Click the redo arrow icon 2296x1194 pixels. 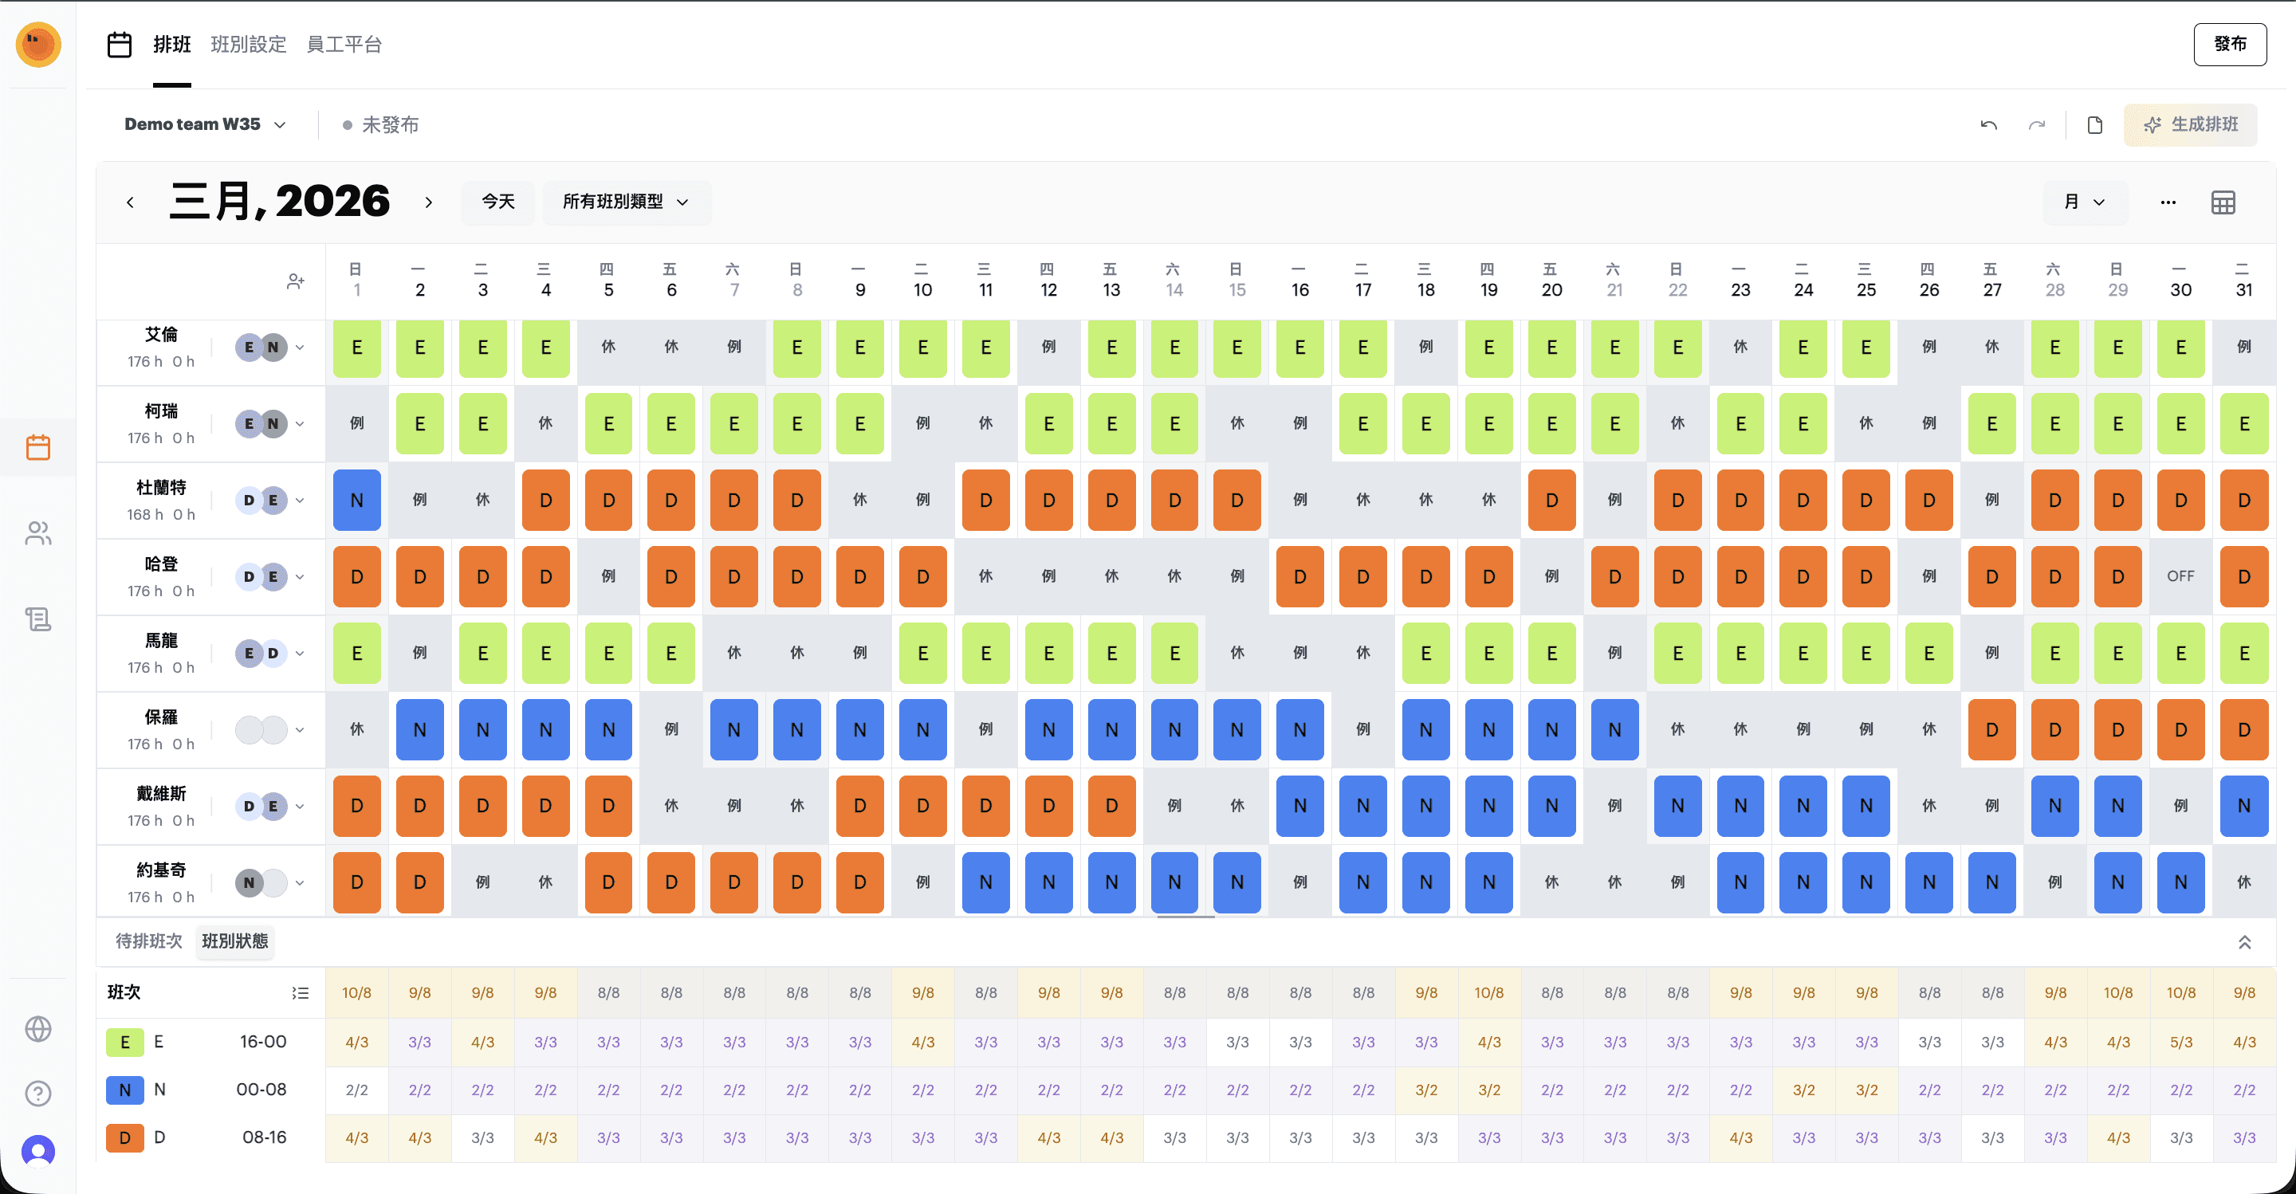(x=2037, y=125)
